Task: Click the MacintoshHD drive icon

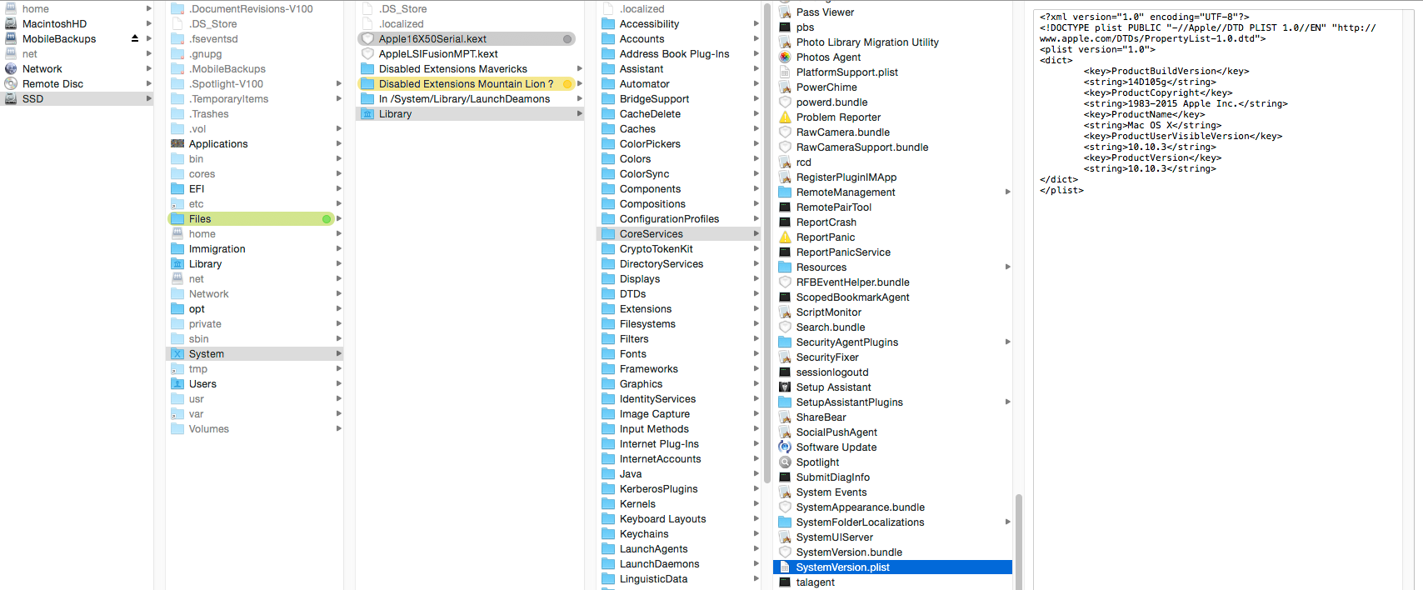Action: pos(11,24)
